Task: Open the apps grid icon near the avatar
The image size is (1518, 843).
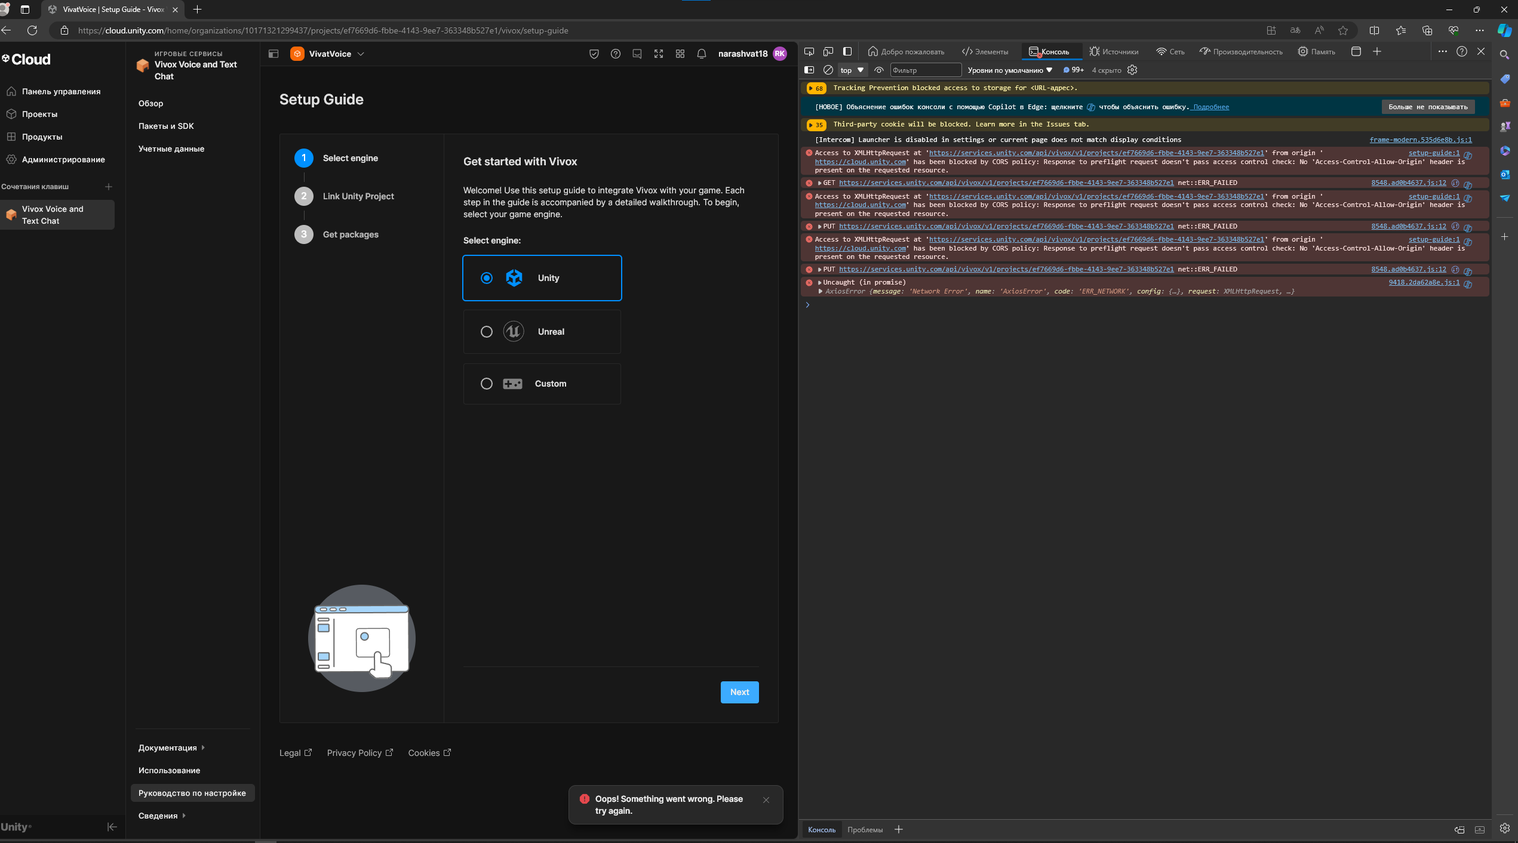Action: pos(680,54)
